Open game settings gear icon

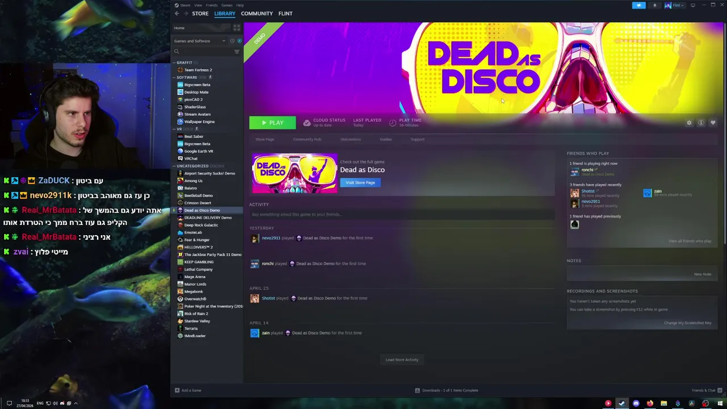click(689, 123)
